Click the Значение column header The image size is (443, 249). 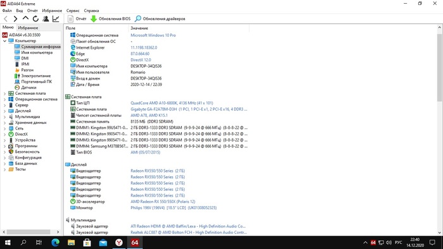click(189, 28)
